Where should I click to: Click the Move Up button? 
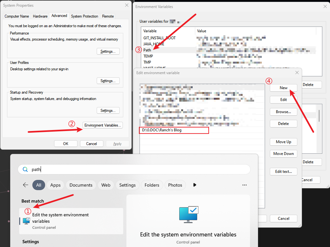283,142
